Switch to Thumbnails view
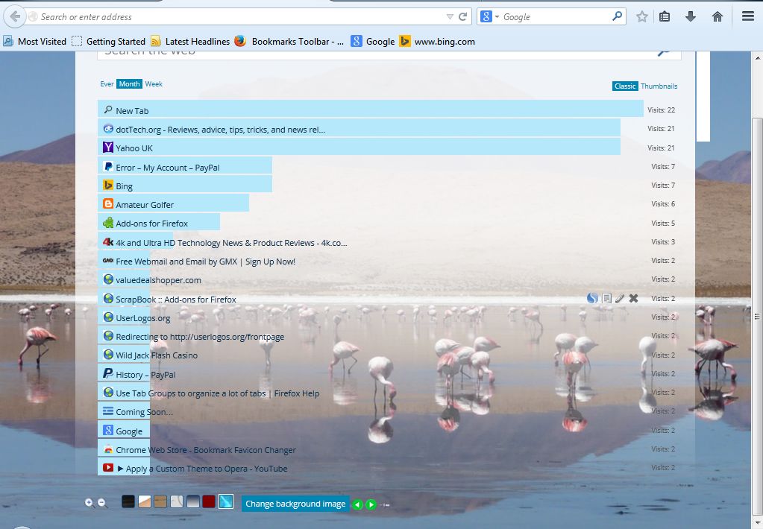 pyautogui.click(x=659, y=86)
